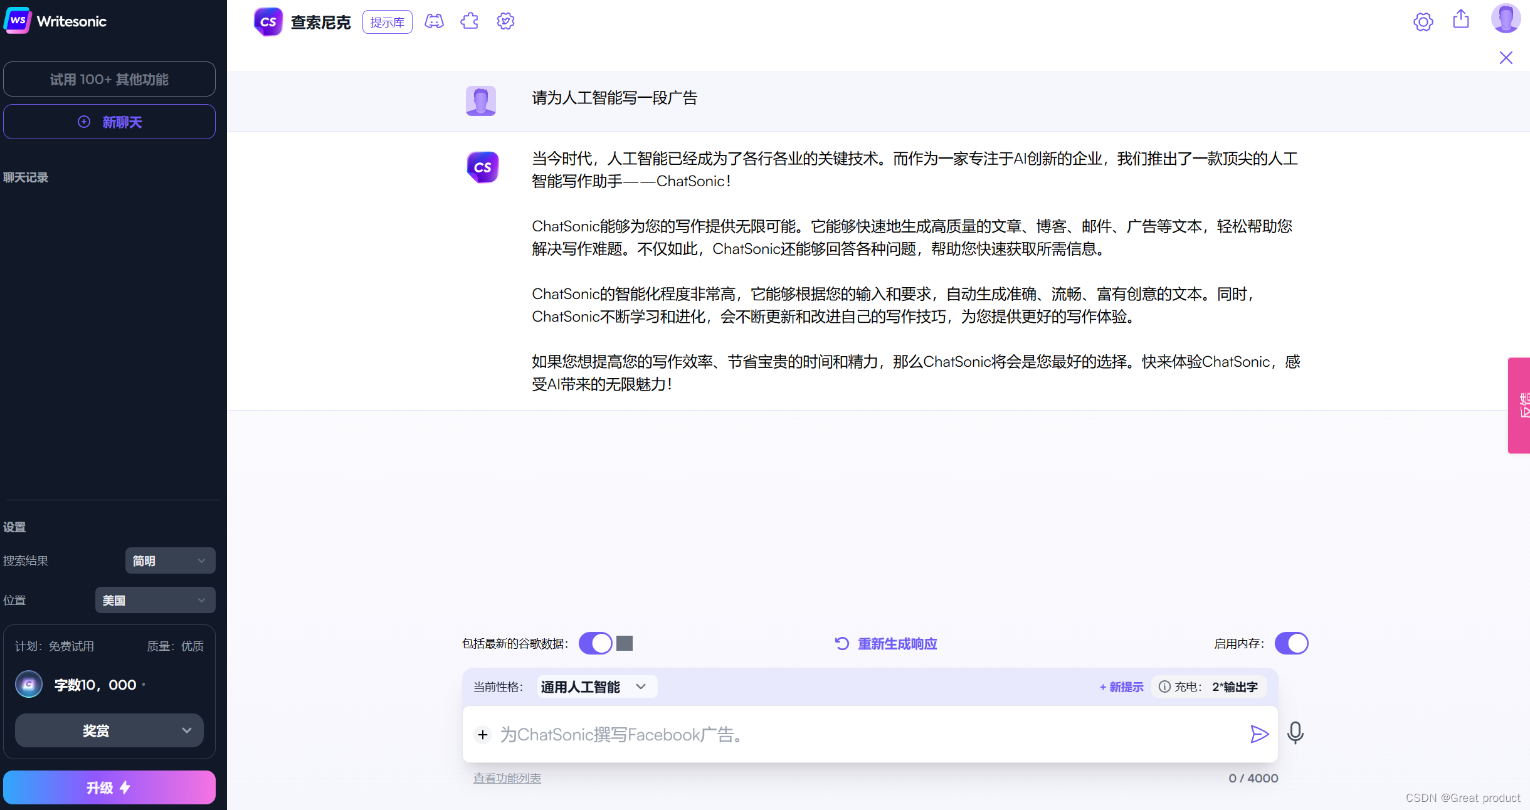This screenshot has width=1530, height=810.
Task: Toggle the 启用内存 switch
Action: click(1292, 643)
